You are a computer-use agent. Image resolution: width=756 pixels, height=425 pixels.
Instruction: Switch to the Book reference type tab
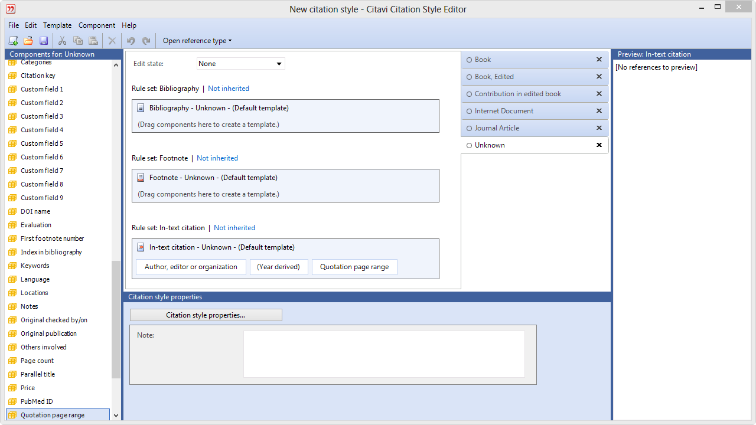point(535,60)
